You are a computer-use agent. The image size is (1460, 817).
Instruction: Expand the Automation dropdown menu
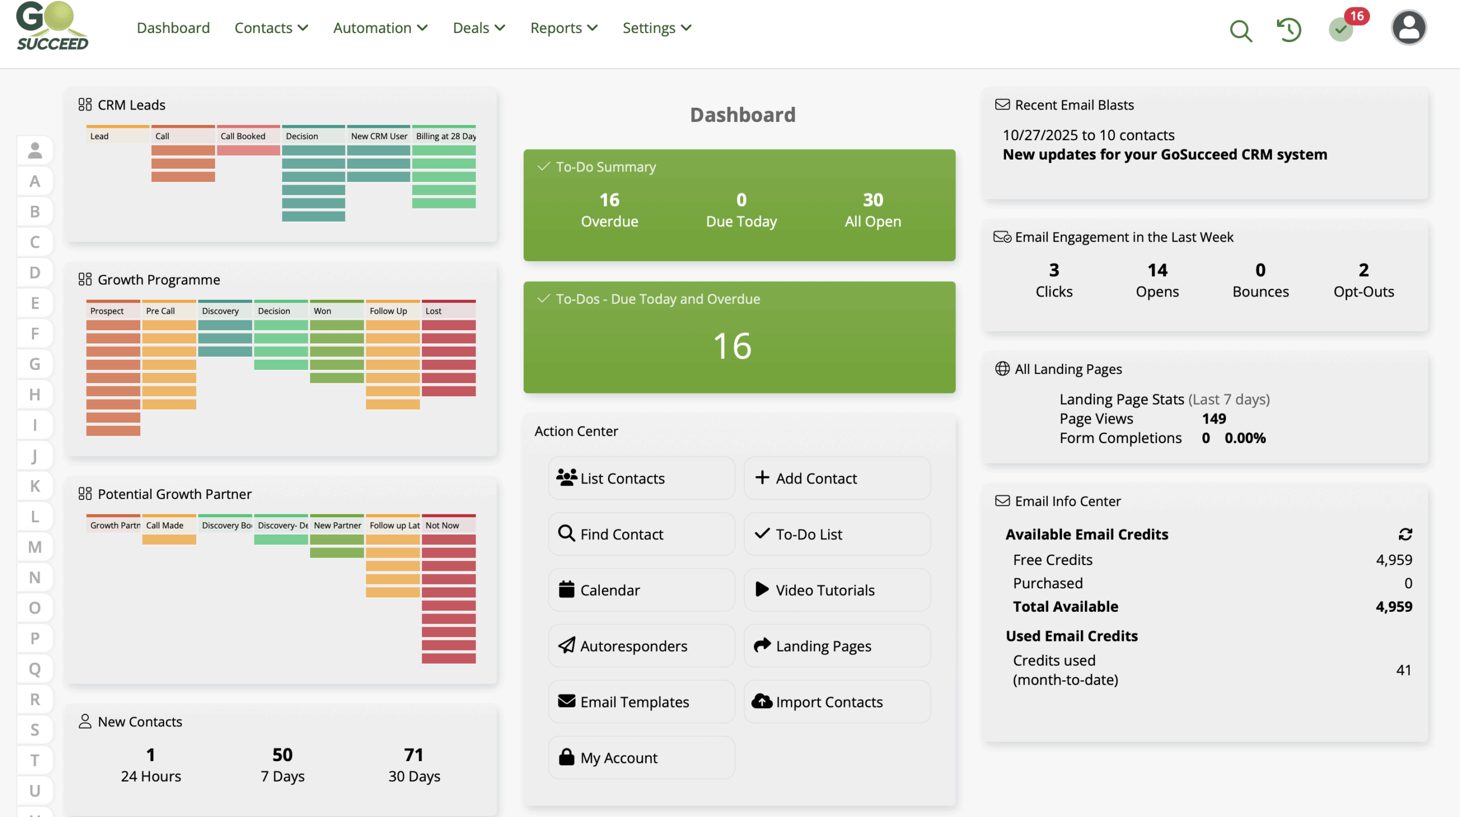tap(380, 28)
